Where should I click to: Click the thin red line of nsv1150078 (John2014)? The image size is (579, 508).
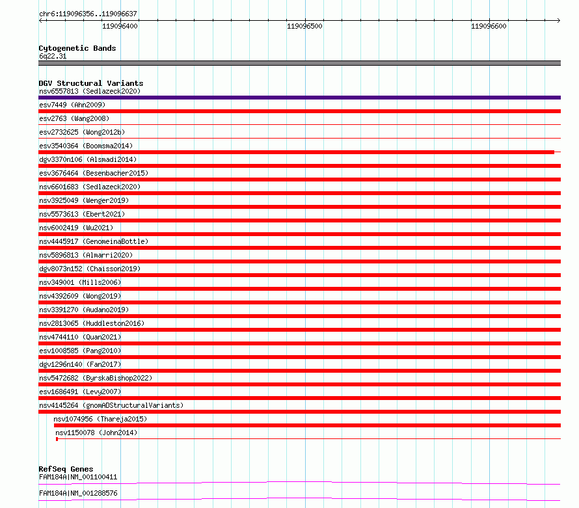[x=308, y=439]
